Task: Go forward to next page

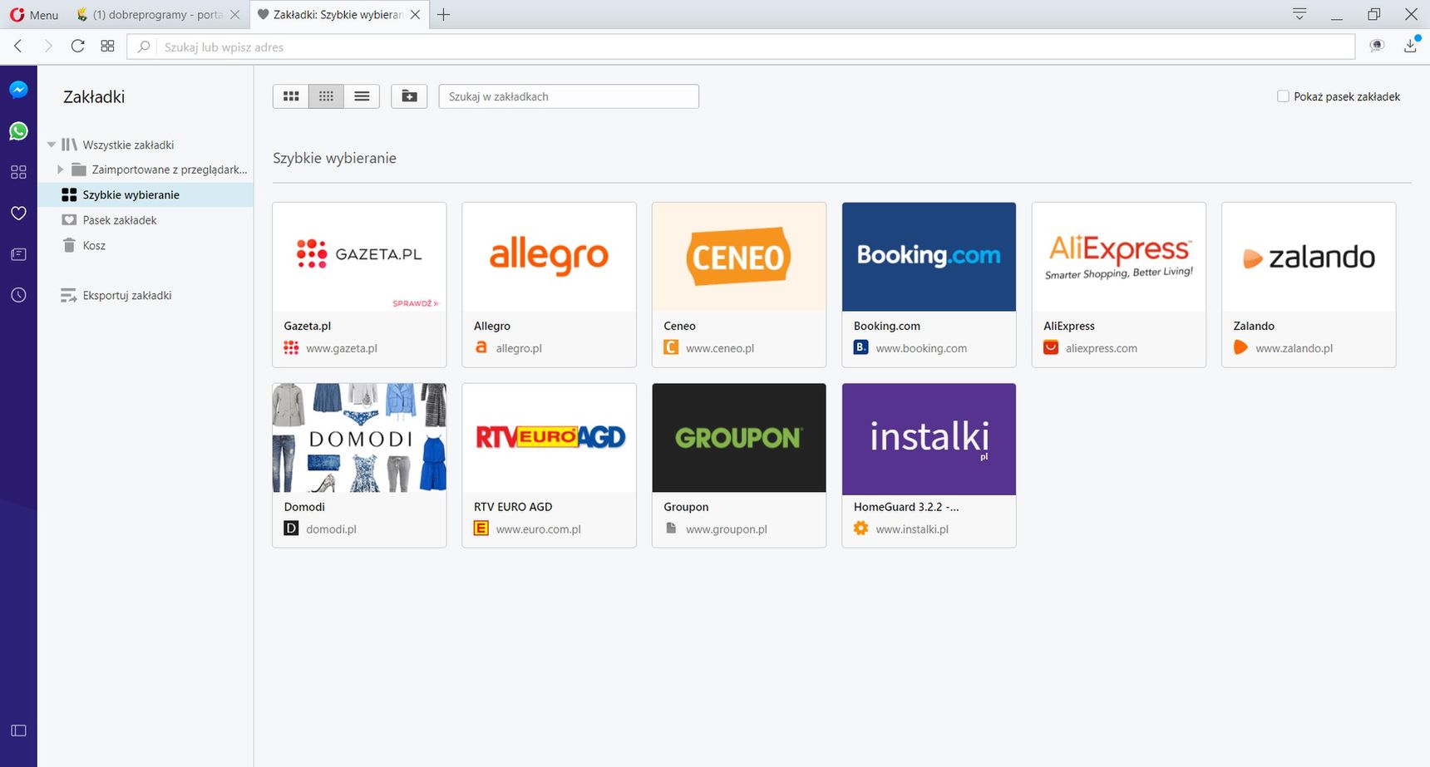Action: [x=47, y=47]
